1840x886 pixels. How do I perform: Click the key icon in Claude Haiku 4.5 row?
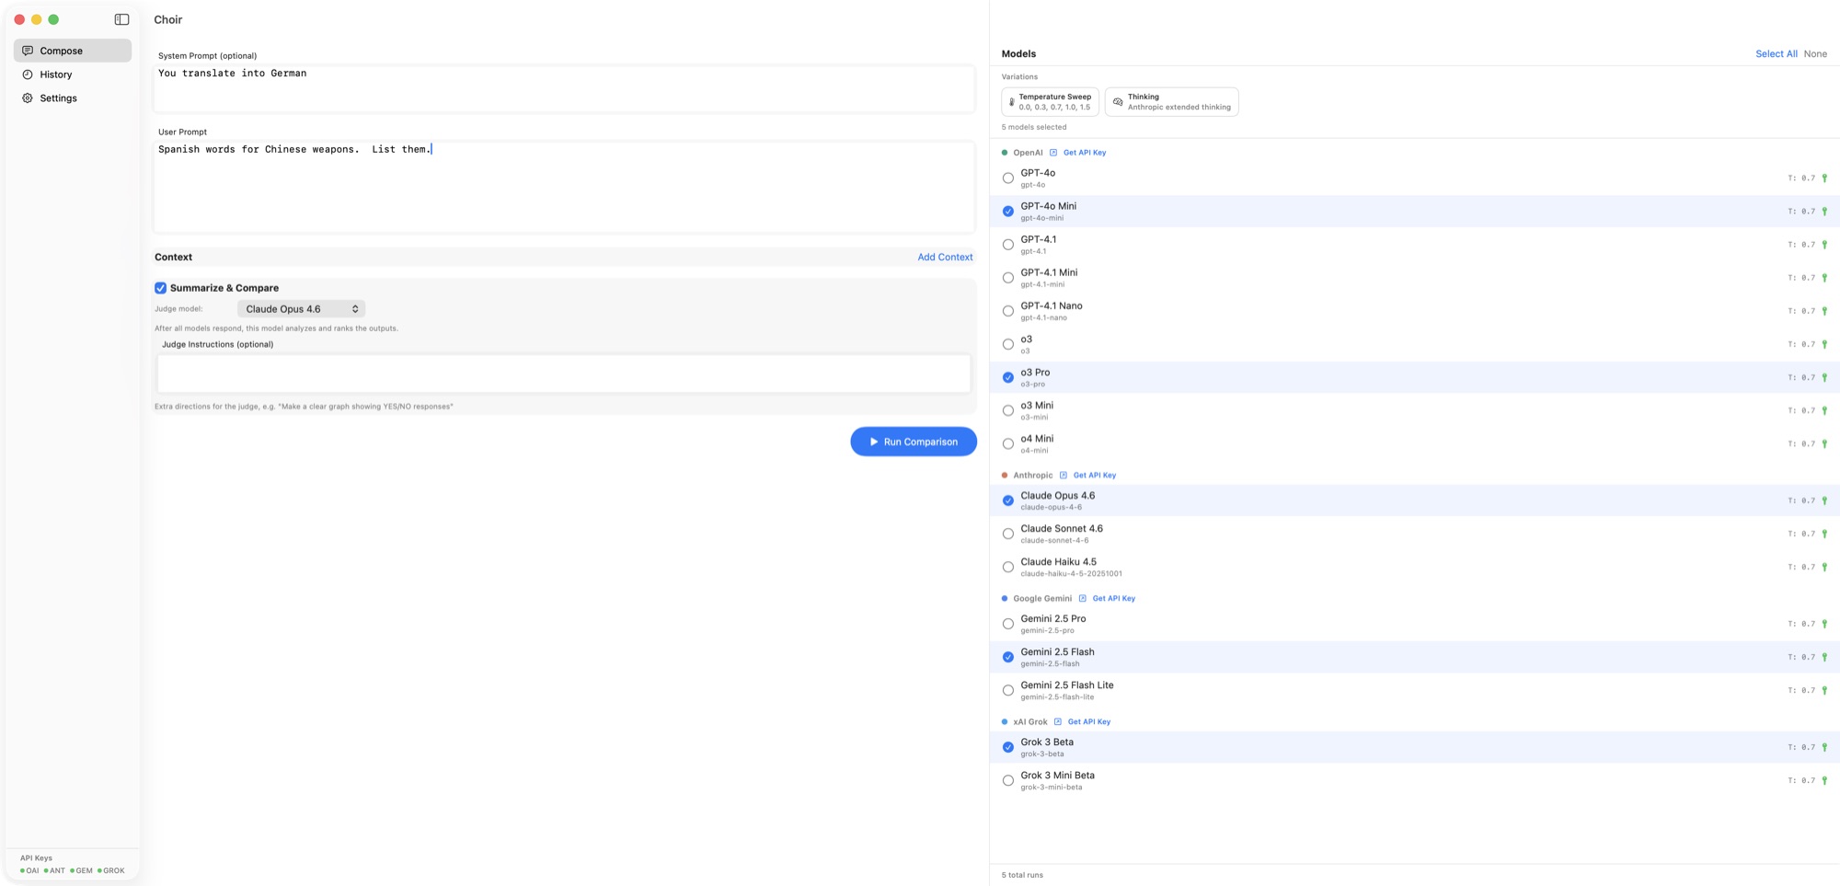point(1824,567)
